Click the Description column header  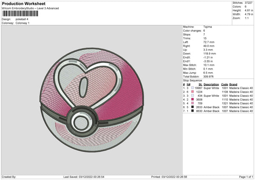tap(211, 84)
